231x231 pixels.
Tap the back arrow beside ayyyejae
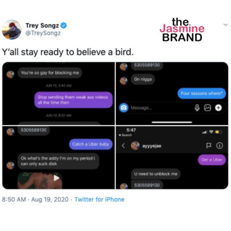123,146
